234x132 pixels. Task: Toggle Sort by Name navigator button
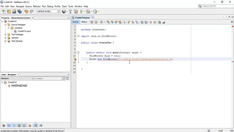(35, 125)
